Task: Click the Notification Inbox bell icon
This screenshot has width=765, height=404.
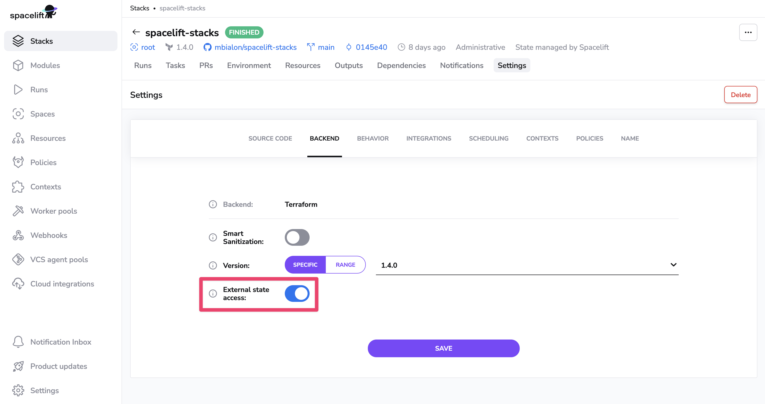Action: coord(18,342)
